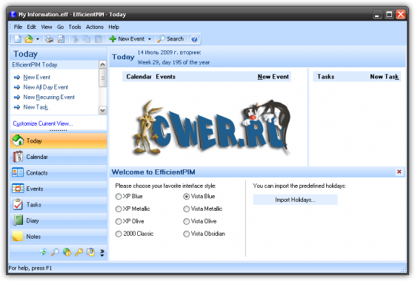Click the sidebar list scrollbar thumb
This screenshot has width=415, height=281.
click(103, 78)
